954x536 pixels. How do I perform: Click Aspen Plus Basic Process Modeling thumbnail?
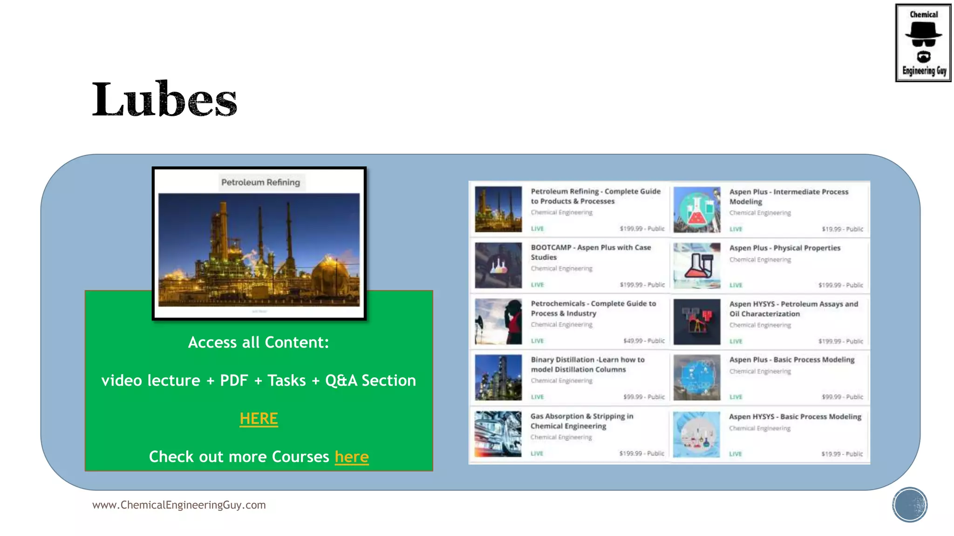696,378
